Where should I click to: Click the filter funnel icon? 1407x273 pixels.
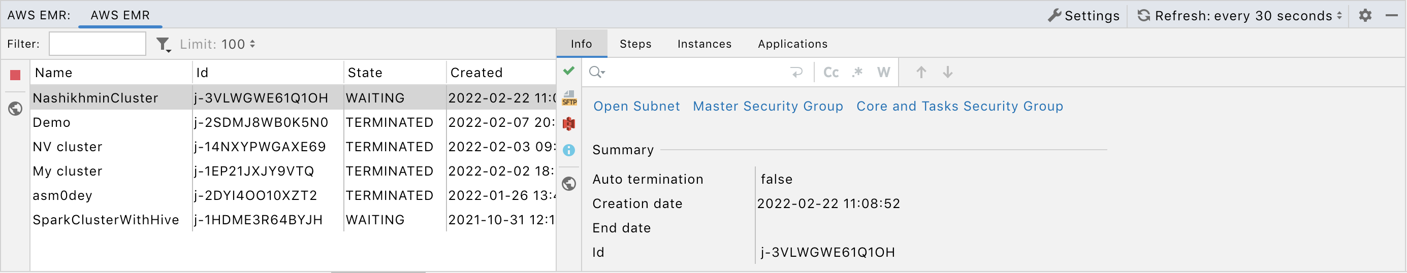tap(164, 44)
